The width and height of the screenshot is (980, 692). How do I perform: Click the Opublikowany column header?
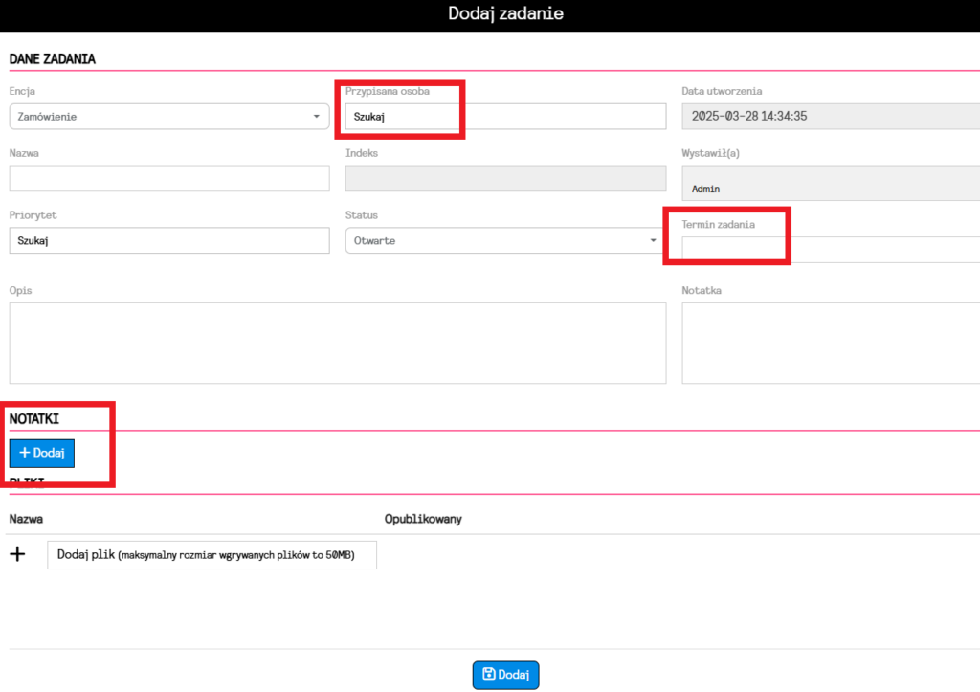pyautogui.click(x=423, y=519)
